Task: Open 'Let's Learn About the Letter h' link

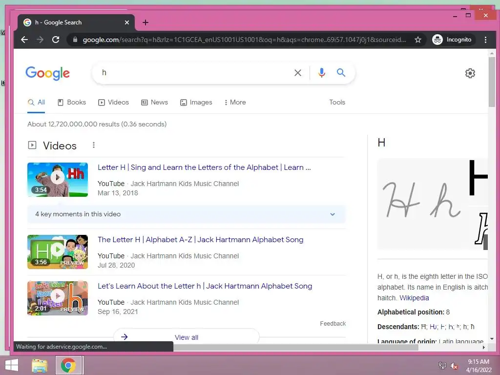Action: (205, 286)
